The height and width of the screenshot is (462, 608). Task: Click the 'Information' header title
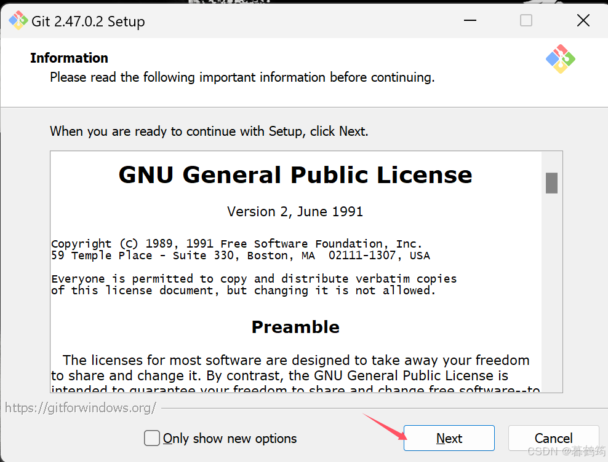click(69, 58)
